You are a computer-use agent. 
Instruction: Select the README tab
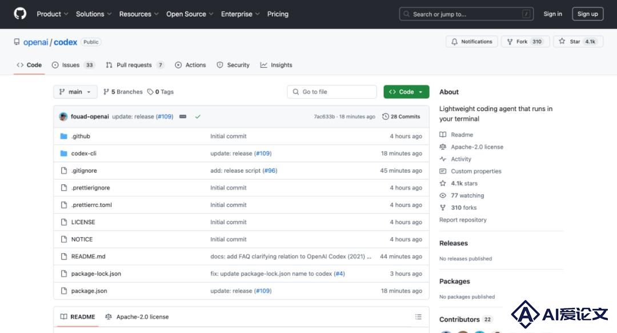(x=78, y=316)
